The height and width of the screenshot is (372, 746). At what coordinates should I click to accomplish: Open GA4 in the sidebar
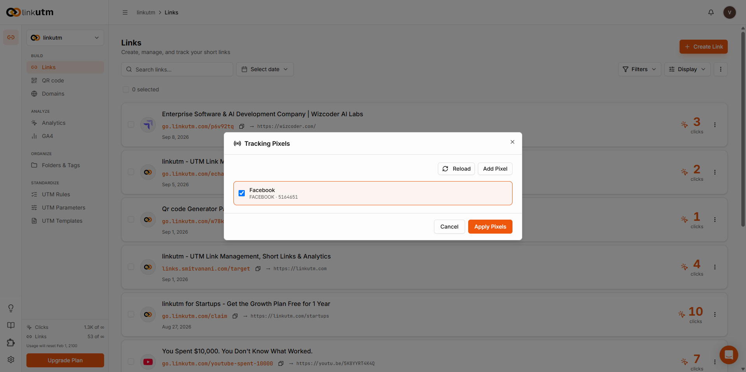65,136
